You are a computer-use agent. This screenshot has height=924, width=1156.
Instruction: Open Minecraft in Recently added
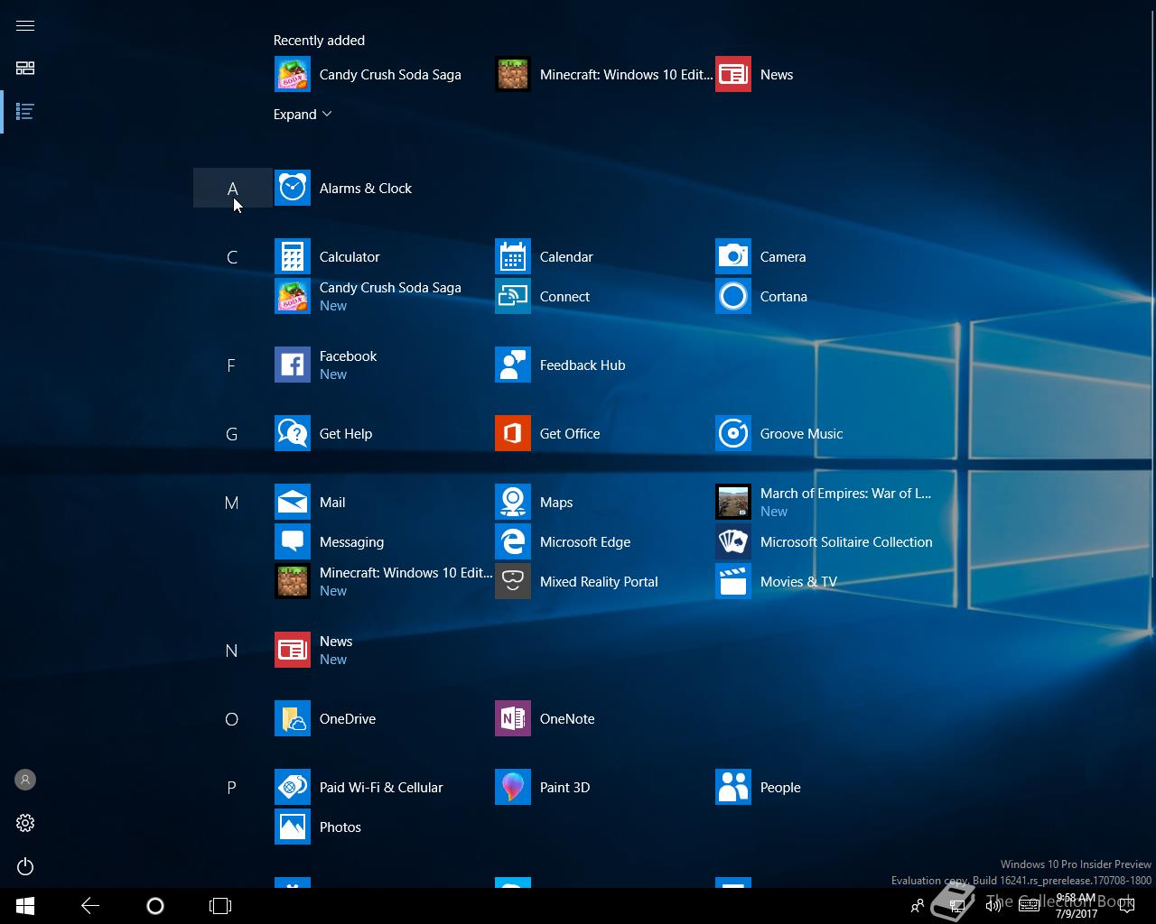tap(602, 74)
